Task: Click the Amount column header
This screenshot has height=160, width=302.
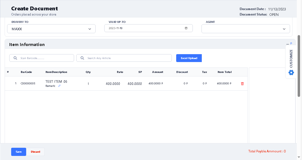Action: (x=158, y=72)
